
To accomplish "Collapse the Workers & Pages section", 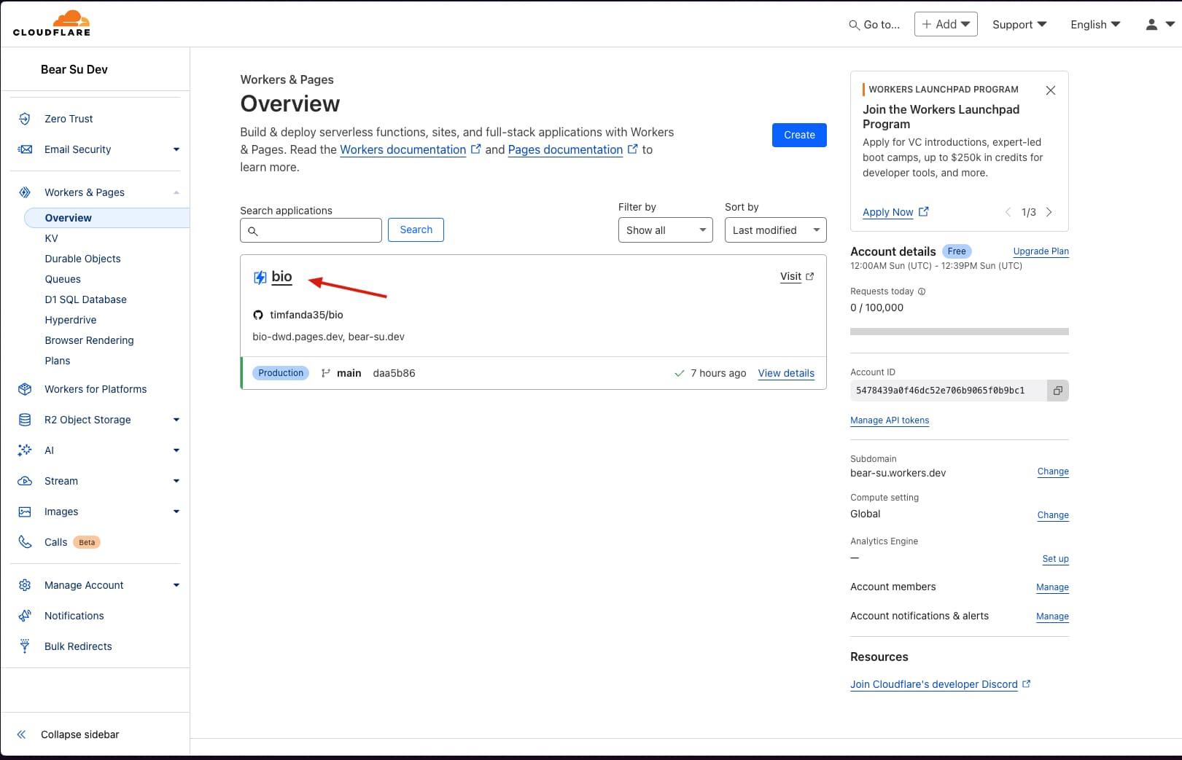I will 176,192.
